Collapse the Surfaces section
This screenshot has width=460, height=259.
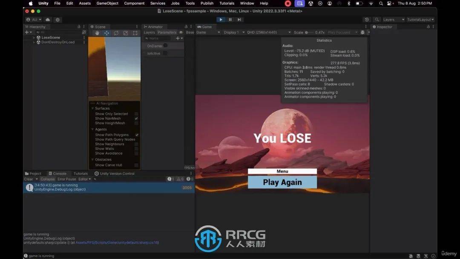click(92, 109)
